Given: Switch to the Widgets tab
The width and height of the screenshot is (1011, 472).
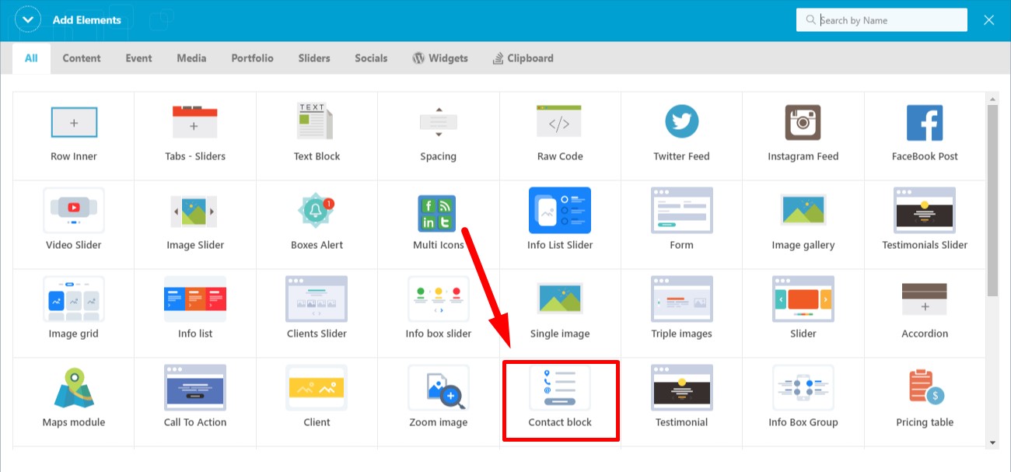Looking at the screenshot, I should tap(440, 58).
